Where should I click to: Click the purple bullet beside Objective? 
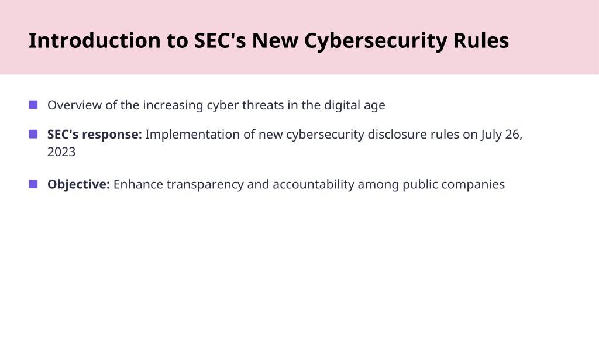[x=33, y=184]
